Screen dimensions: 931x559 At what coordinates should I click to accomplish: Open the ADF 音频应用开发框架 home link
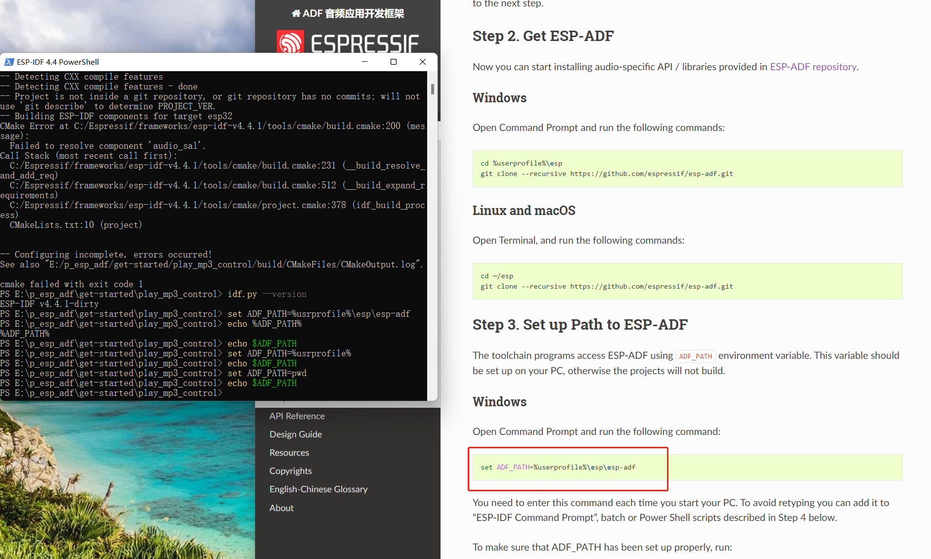(x=348, y=13)
